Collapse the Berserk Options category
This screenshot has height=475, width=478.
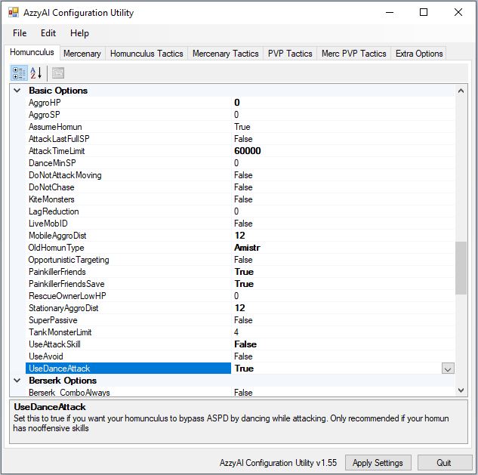tap(17, 381)
